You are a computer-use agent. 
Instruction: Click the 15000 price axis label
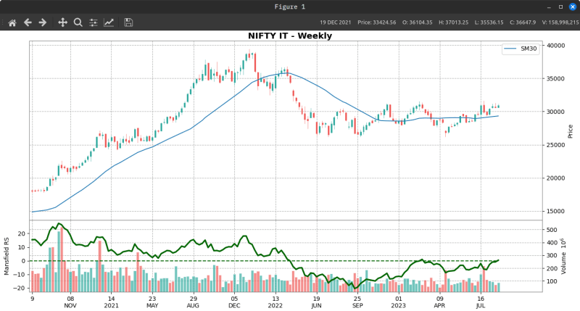(555, 211)
